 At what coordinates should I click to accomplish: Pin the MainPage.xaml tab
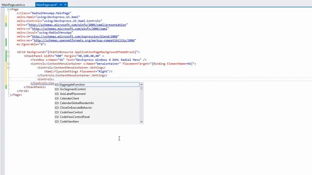pos(61,4)
